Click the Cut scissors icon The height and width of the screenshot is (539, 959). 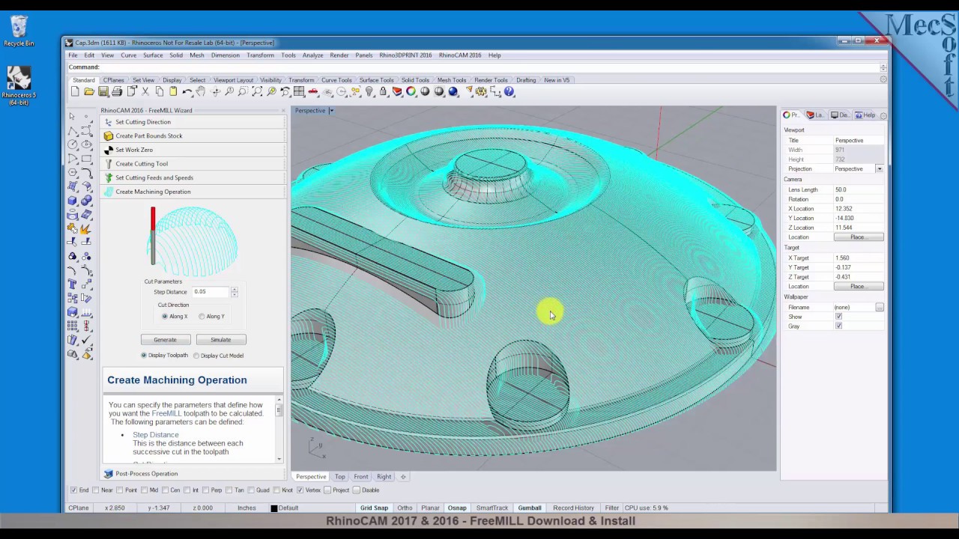[145, 91]
